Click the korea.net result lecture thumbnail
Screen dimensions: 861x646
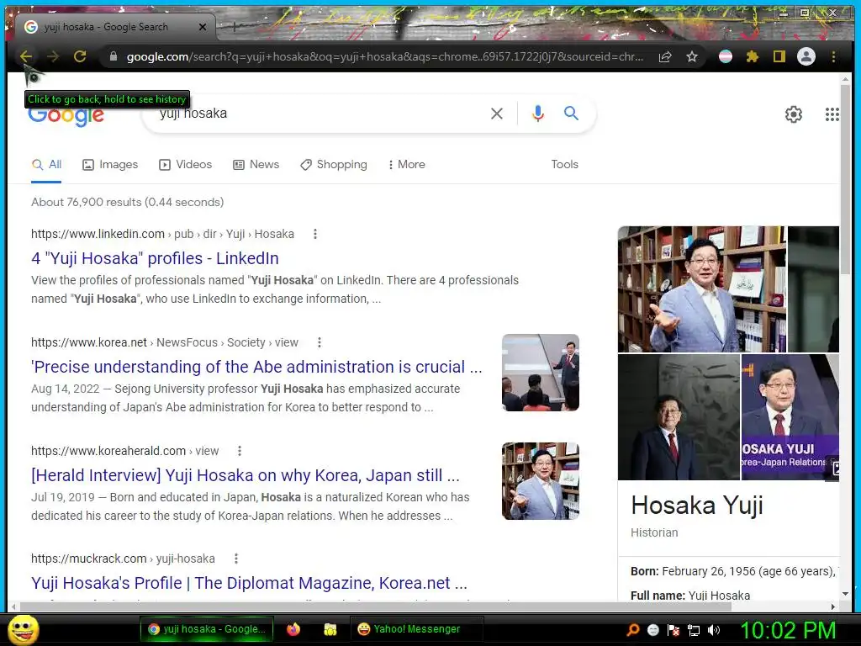[541, 373]
